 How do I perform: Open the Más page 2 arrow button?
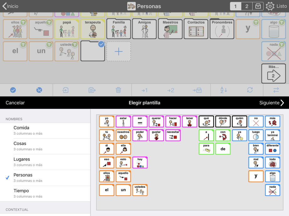click(x=273, y=74)
